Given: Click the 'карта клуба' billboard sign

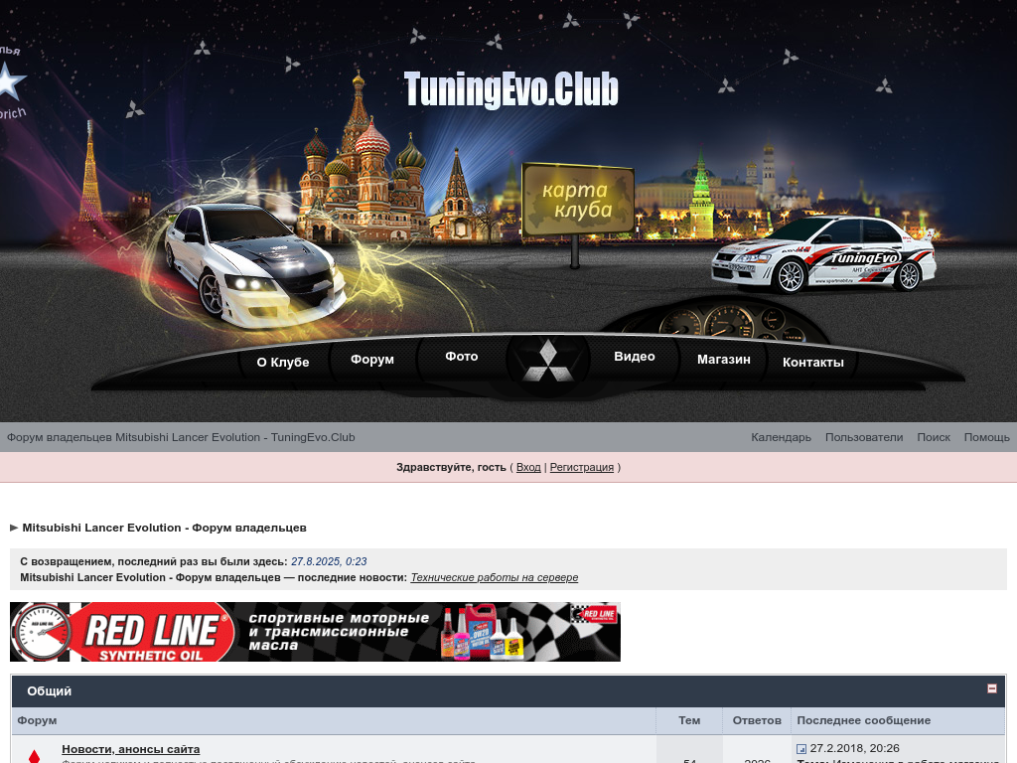Looking at the screenshot, I should coord(579,200).
